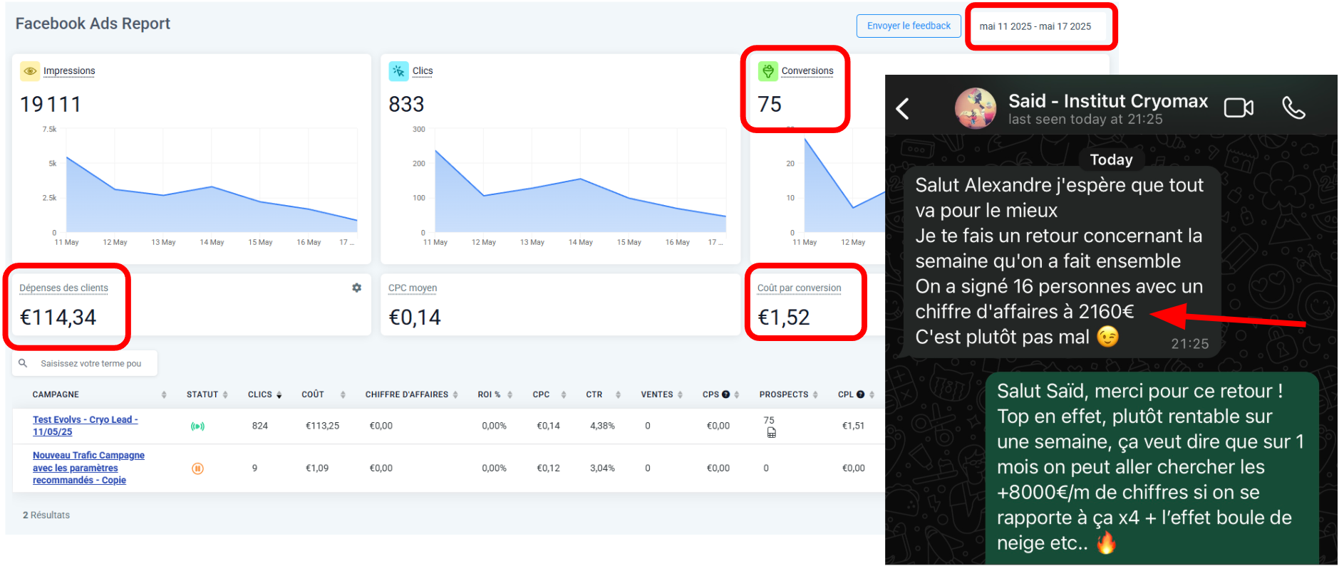Viewport: 1339px width, 566px height.
Task: Click the CPS help question mark icon
Action: tap(725, 394)
